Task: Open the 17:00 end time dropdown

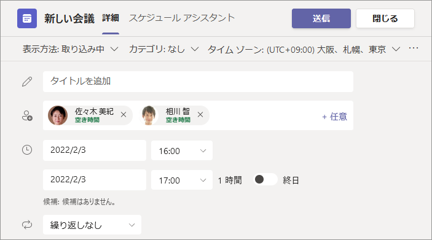Action: [x=182, y=180]
